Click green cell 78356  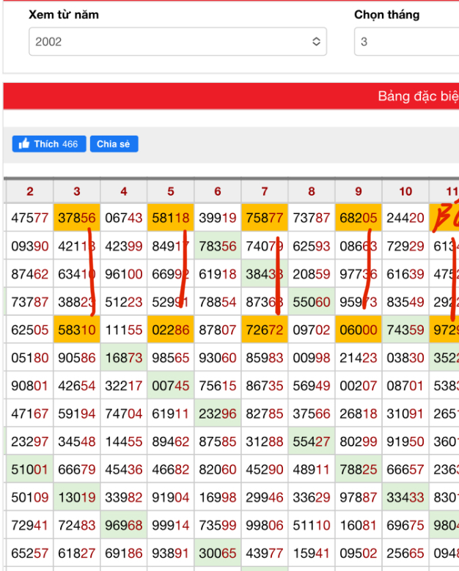218,246
